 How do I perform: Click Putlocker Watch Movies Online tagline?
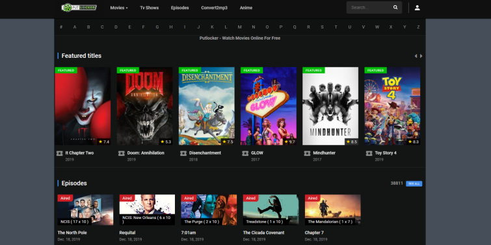(x=240, y=38)
